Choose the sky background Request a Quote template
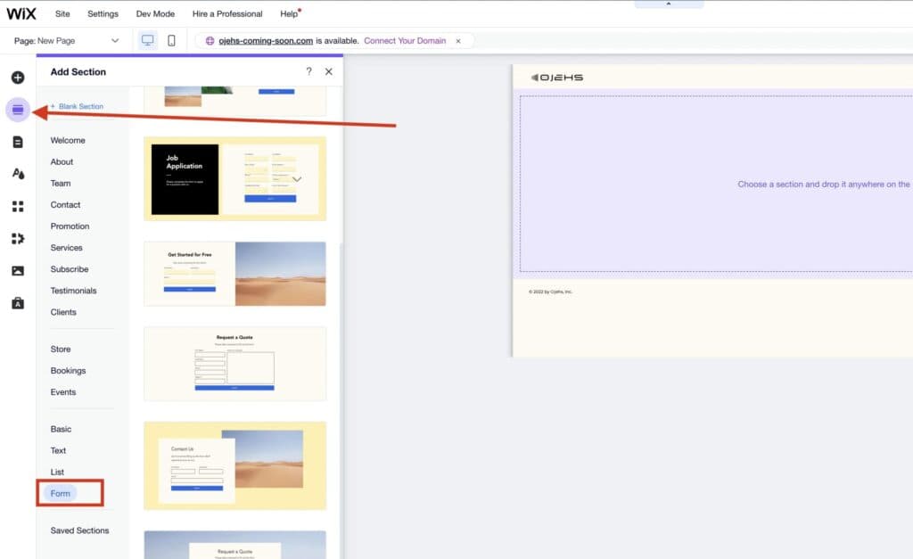The width and height of the screenshot is (913, 559). pos(235,545)
